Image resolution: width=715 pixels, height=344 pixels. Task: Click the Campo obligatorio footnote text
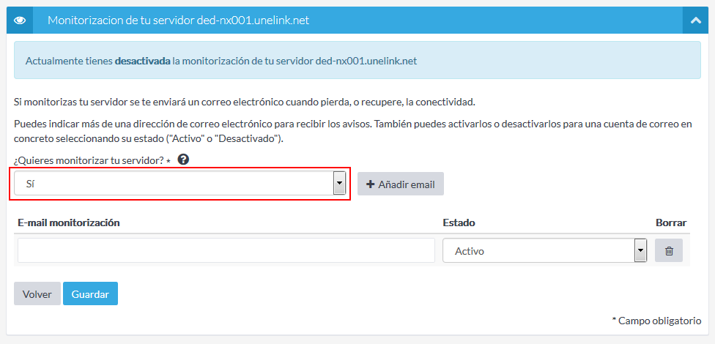pos(656,321)
